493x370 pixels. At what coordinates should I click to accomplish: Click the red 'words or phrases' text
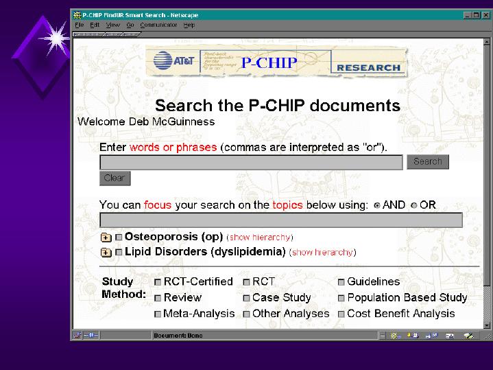[173, 148]
